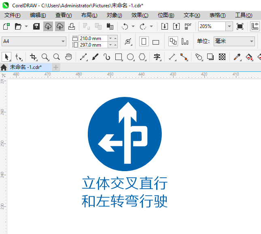
Task: Select portrait page orientation
Action: [144, 41]
